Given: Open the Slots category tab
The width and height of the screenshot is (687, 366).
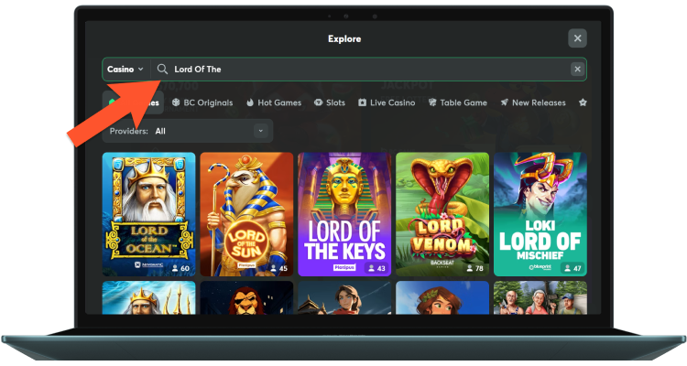Looking at the screenshot, I should pos(330,103).
